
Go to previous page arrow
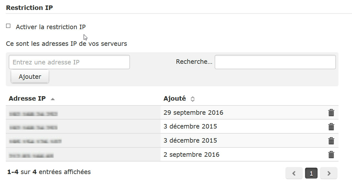(x=294, y=173)
